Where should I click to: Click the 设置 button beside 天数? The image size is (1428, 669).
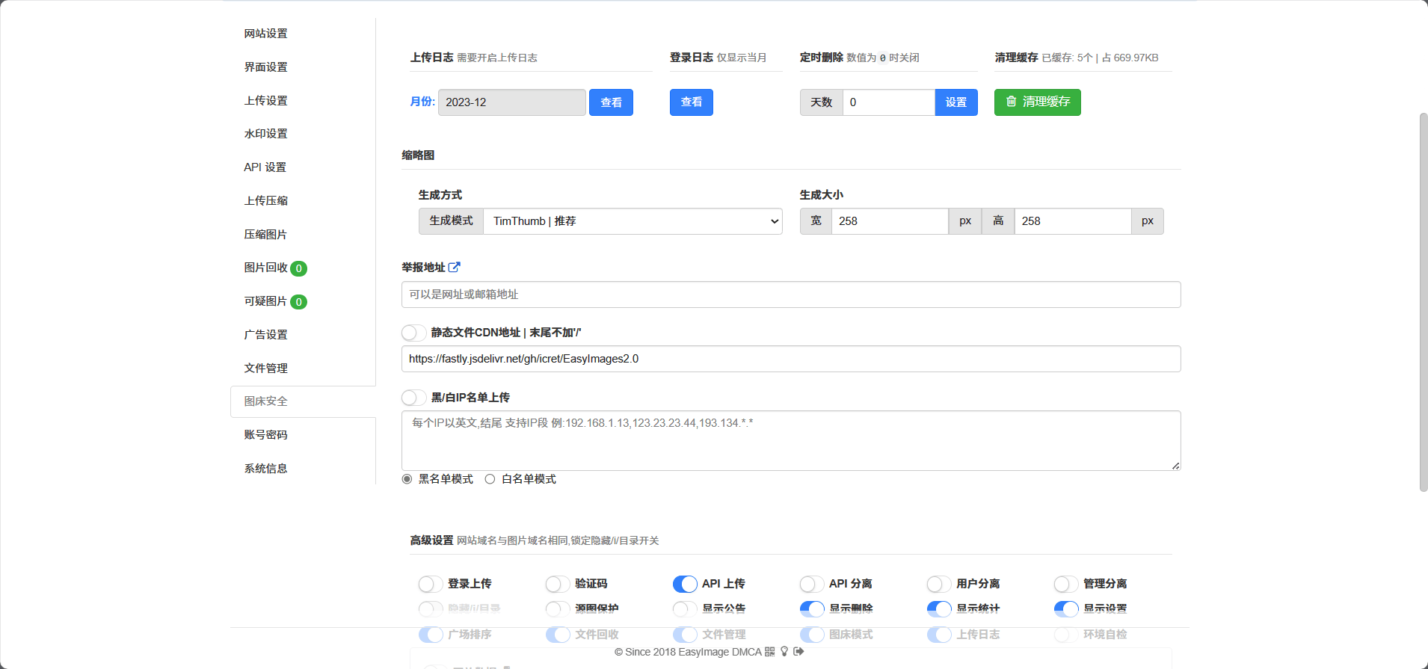955,102
